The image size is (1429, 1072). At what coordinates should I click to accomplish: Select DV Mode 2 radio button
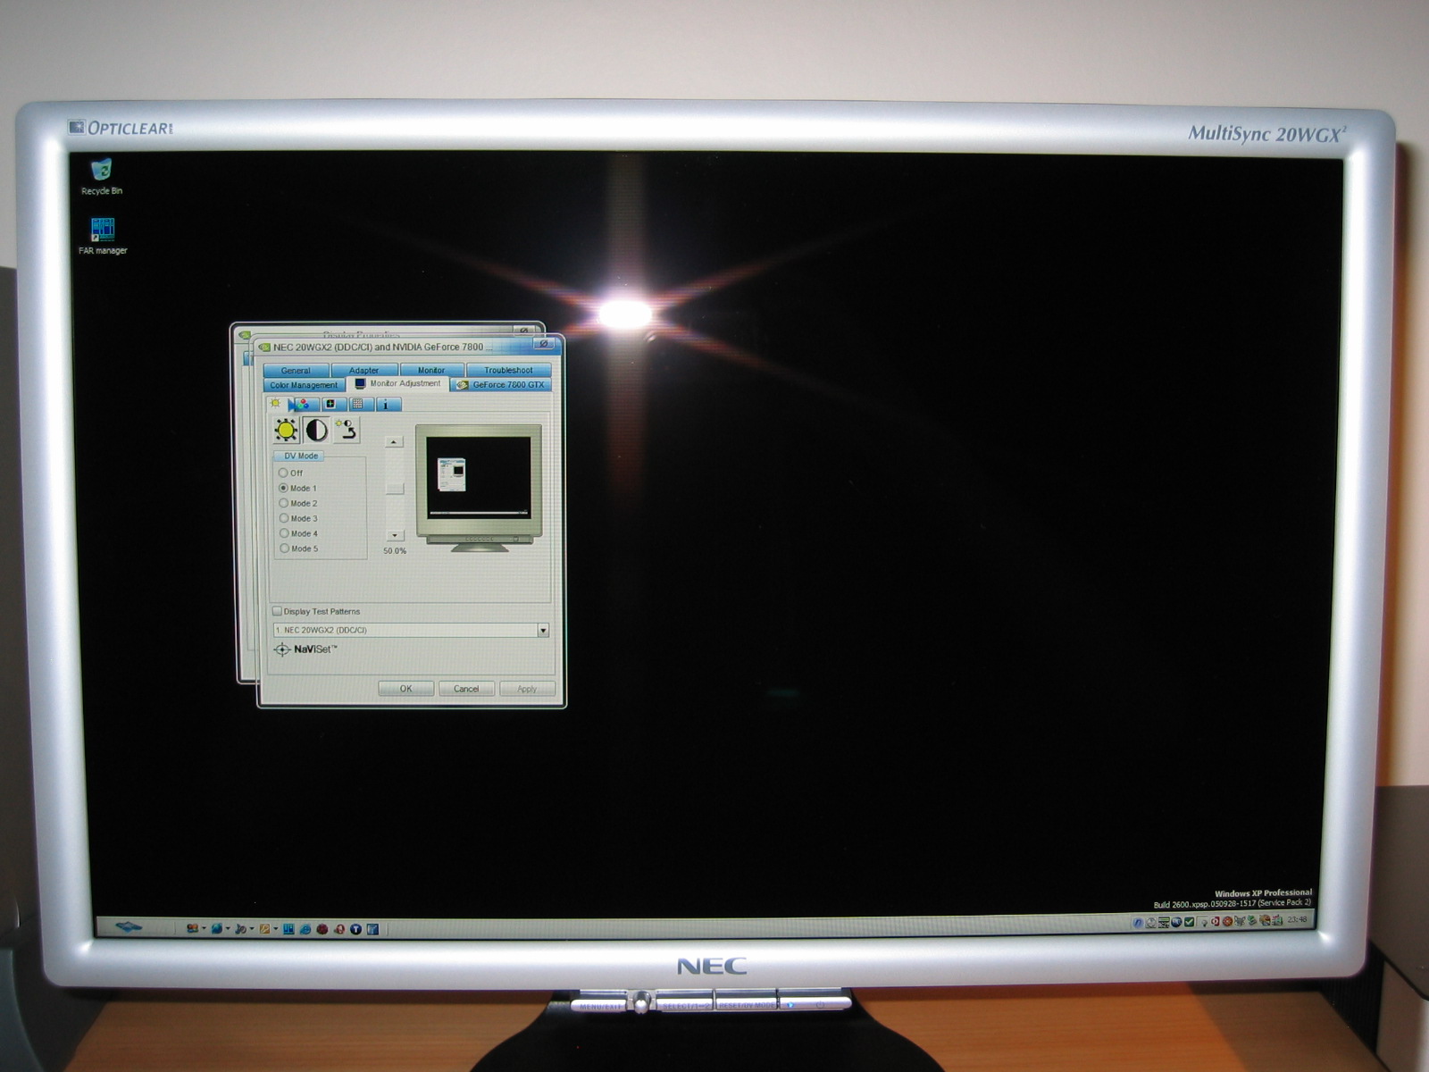click(284, 503)
